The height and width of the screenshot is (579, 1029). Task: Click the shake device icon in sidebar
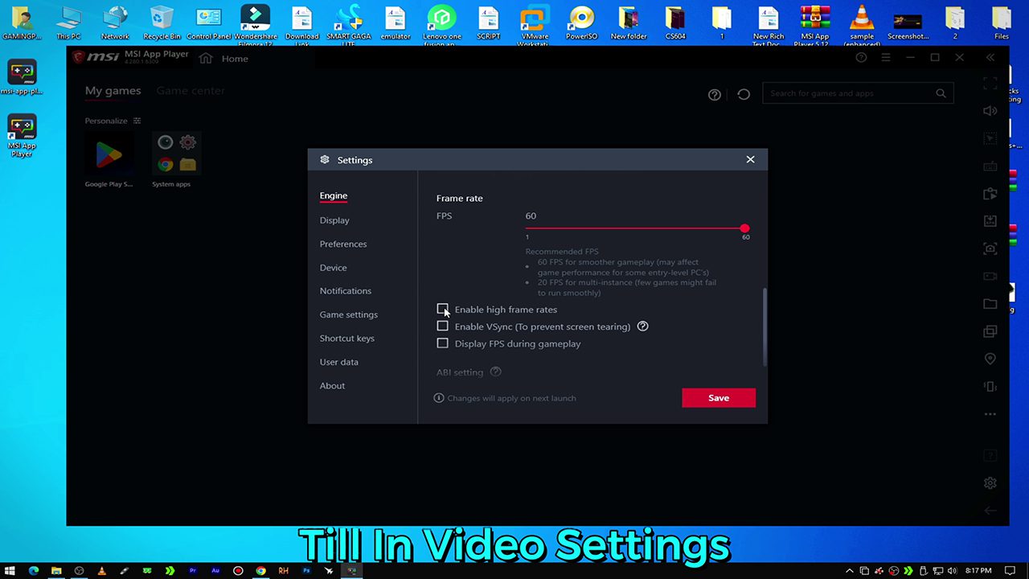tap(990, 386)
